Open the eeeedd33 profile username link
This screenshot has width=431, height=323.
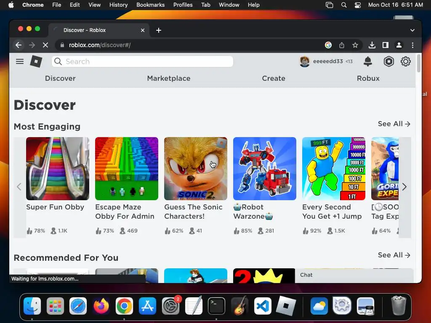click(x=328, y=61)
